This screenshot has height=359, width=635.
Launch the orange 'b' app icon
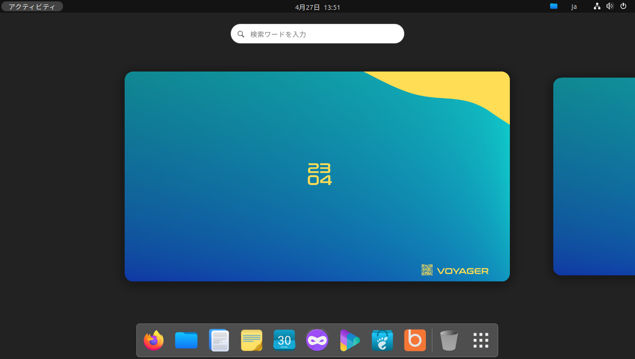[x=415, y=340]
